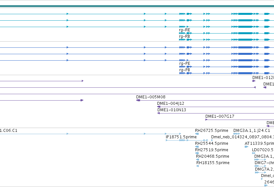Screen dimensions: 274x187
Task: Select the rg-RB transcript label
Action: tap(184, 36)
